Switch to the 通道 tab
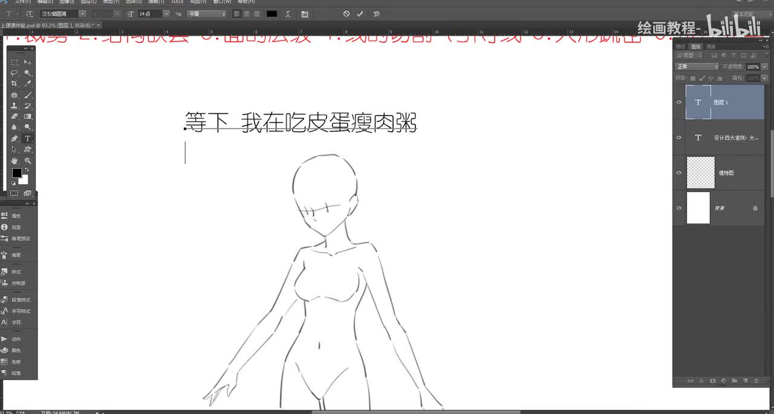 [711, 46]
